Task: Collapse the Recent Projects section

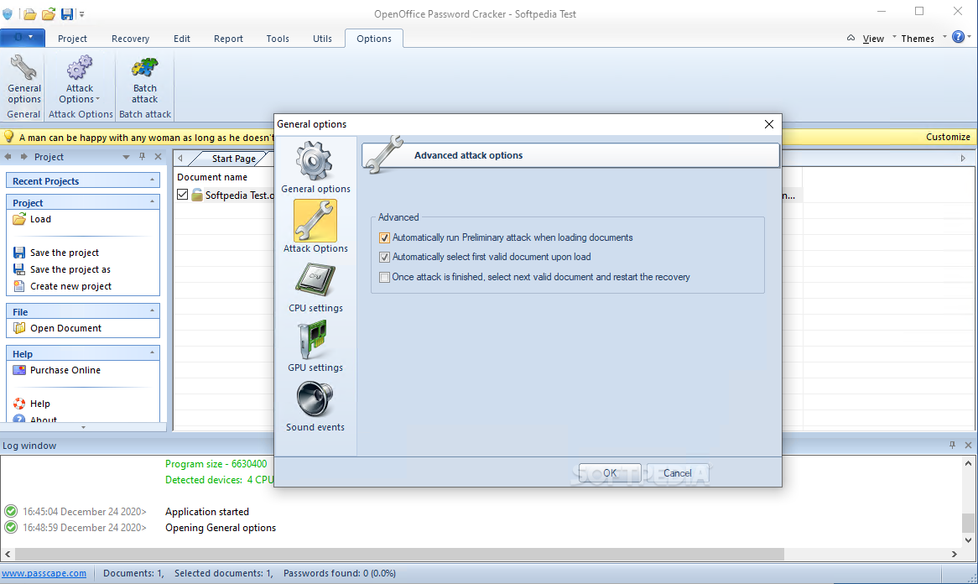Action: pos(152,180)
